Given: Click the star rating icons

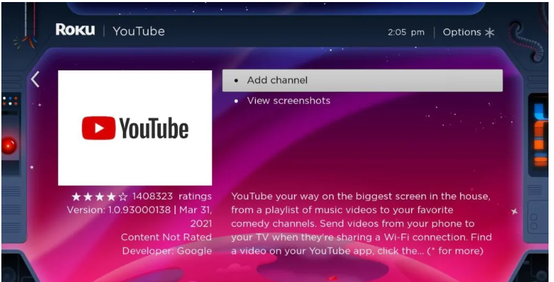Looking at the screenshot, I should 99,197.
